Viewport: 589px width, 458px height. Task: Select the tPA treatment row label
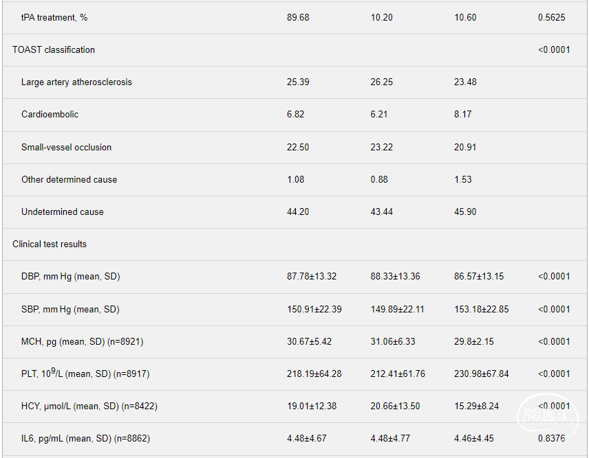click(54, 17)
